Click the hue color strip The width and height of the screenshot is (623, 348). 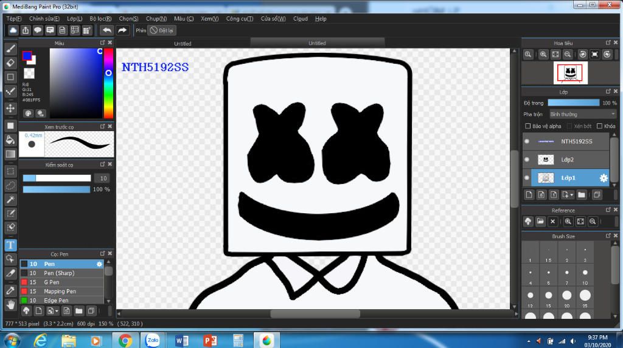(x=108, y=83)
